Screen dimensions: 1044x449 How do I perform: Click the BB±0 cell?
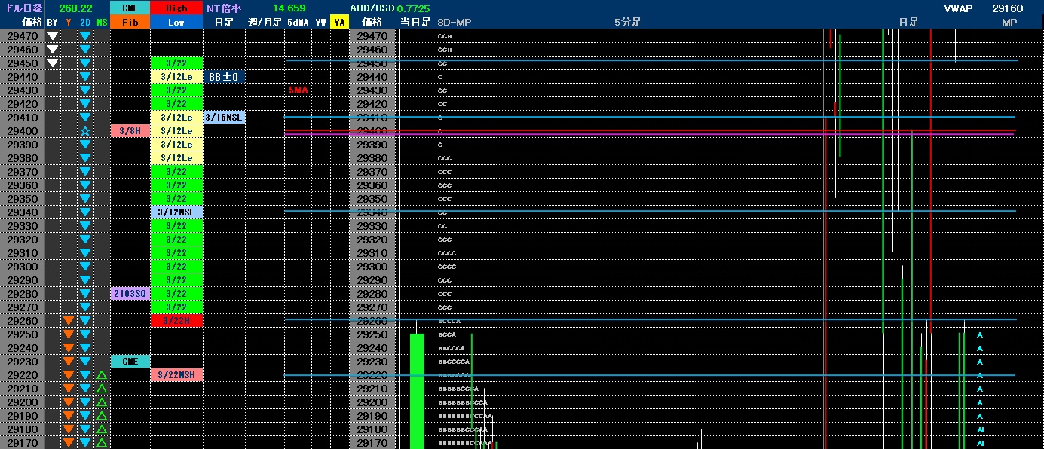(224, 76)
